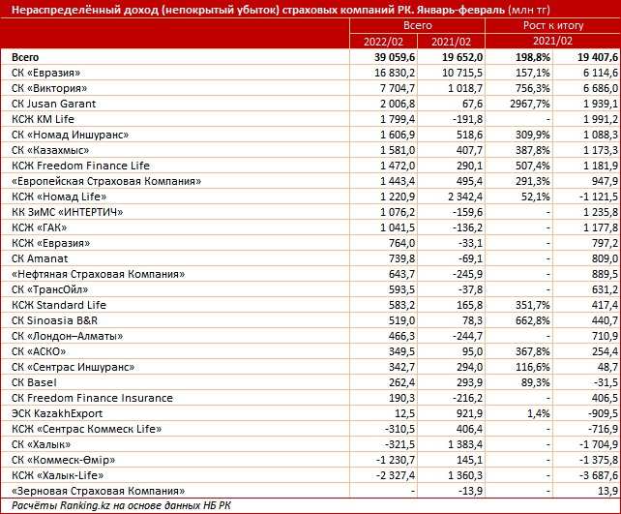This screenshot has width=621, height=514.
Task: Select growth value '507,4%'
Action: coord(533,166)
